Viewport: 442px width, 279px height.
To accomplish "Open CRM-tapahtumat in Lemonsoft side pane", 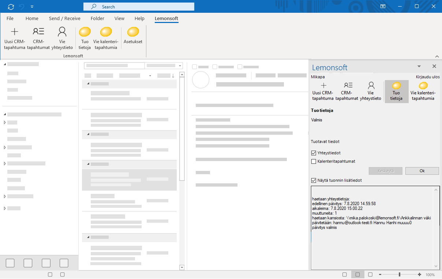I will click(x=347, y=92).
